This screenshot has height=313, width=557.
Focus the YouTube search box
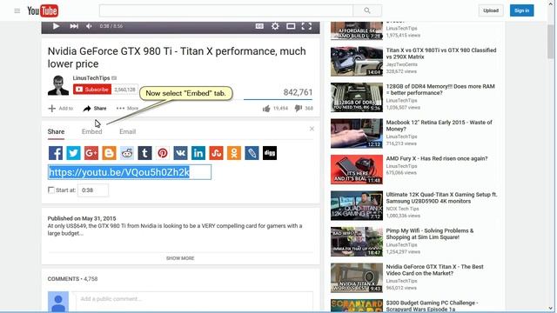[226, 10]
